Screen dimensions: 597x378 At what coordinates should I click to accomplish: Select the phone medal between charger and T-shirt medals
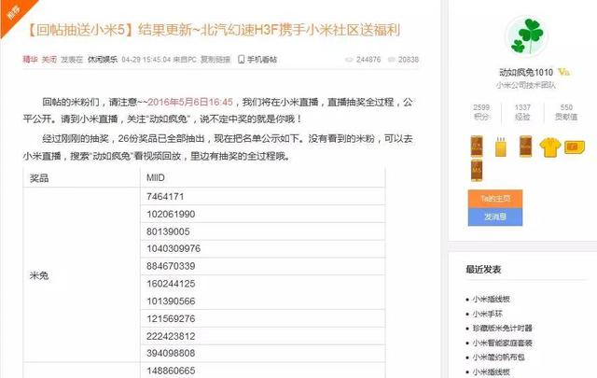(525, 147)
